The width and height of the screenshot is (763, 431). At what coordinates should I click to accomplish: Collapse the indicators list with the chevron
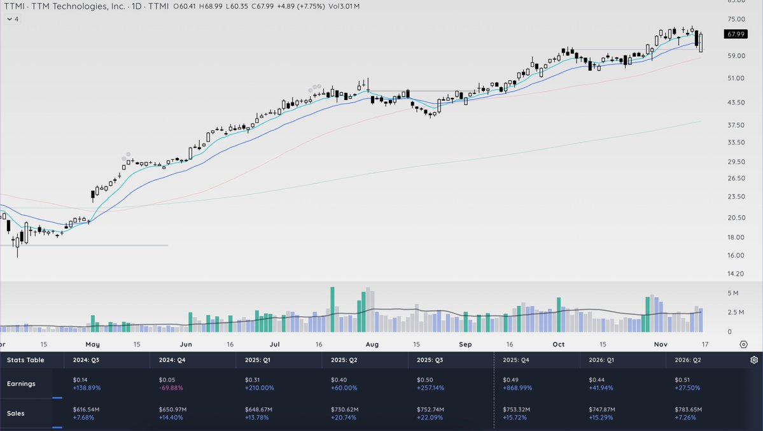(9, 19)
